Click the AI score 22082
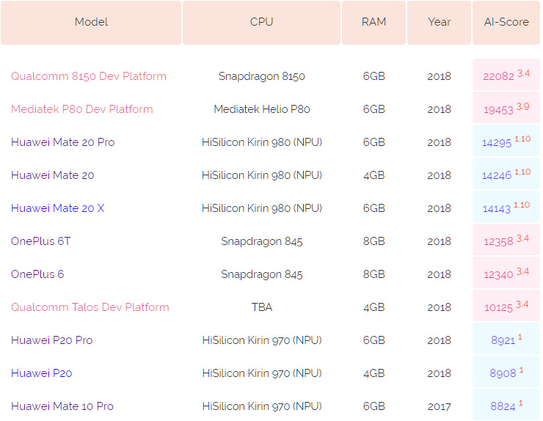Image resolution: width=543 pixels, height=421 pixels. tap(499, 76)
